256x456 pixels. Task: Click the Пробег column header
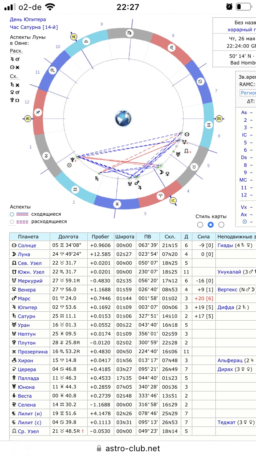coord(100,237)
